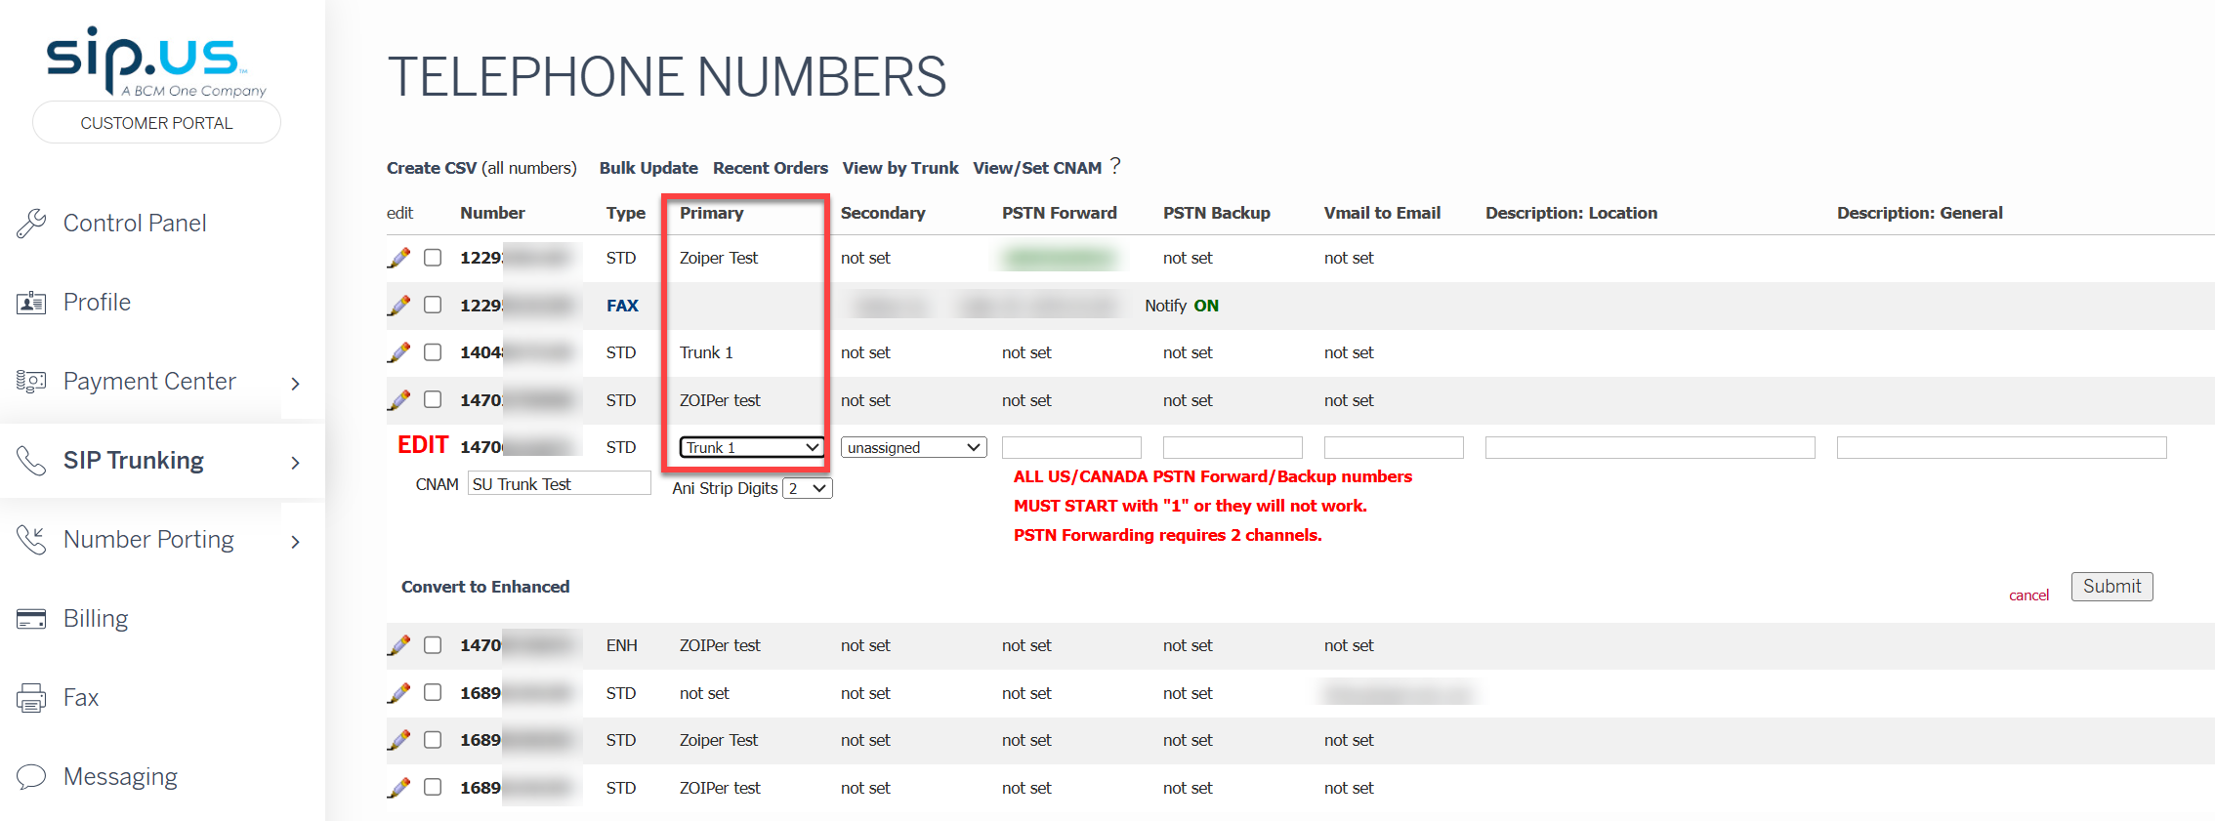Open Profile menu item

pyautogui.click(x=97, y=303)
